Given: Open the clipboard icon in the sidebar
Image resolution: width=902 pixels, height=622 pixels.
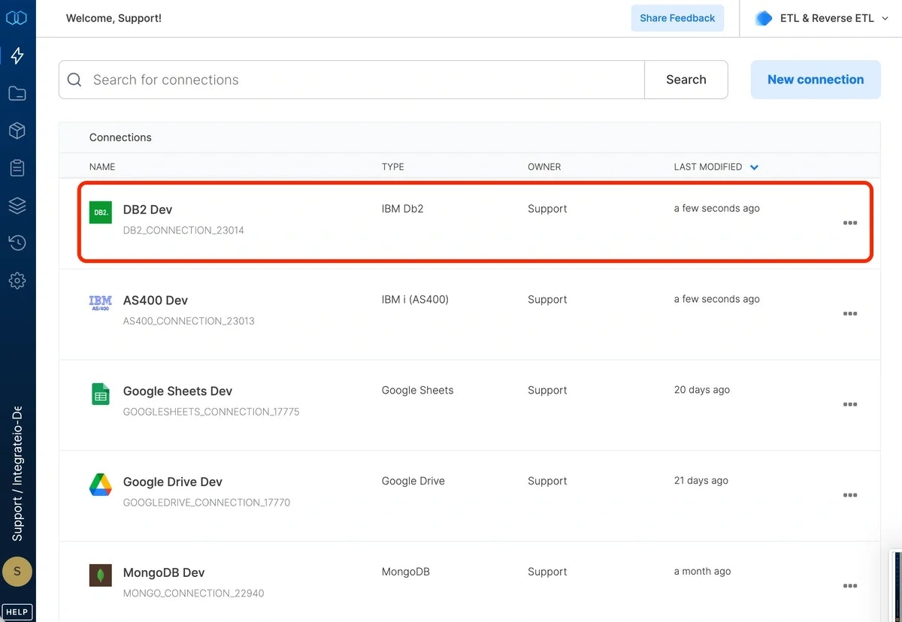Looking at the screenshot, I should (17, 168).
